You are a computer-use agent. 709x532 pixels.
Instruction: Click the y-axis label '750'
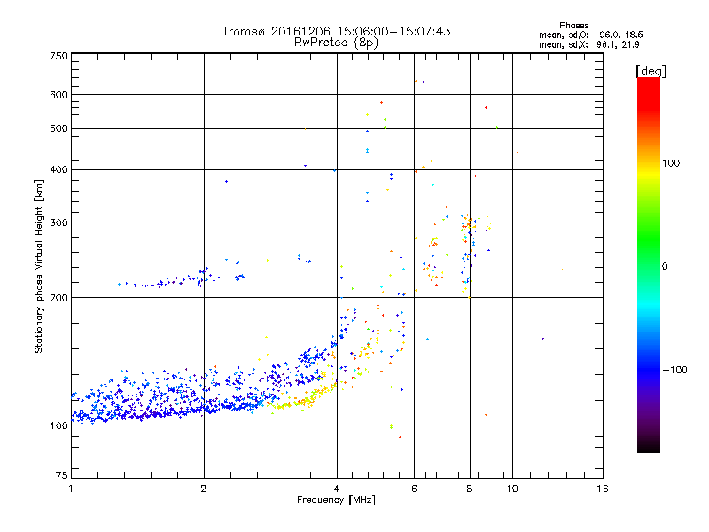click(x=58, y=56)
